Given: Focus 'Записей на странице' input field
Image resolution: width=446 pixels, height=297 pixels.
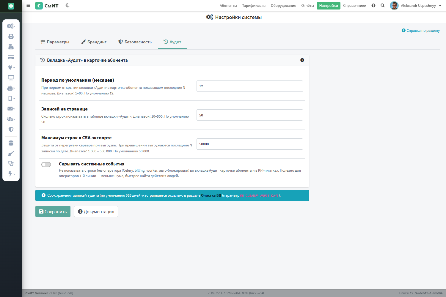Looking at the screenshot, I should [250, 115].
